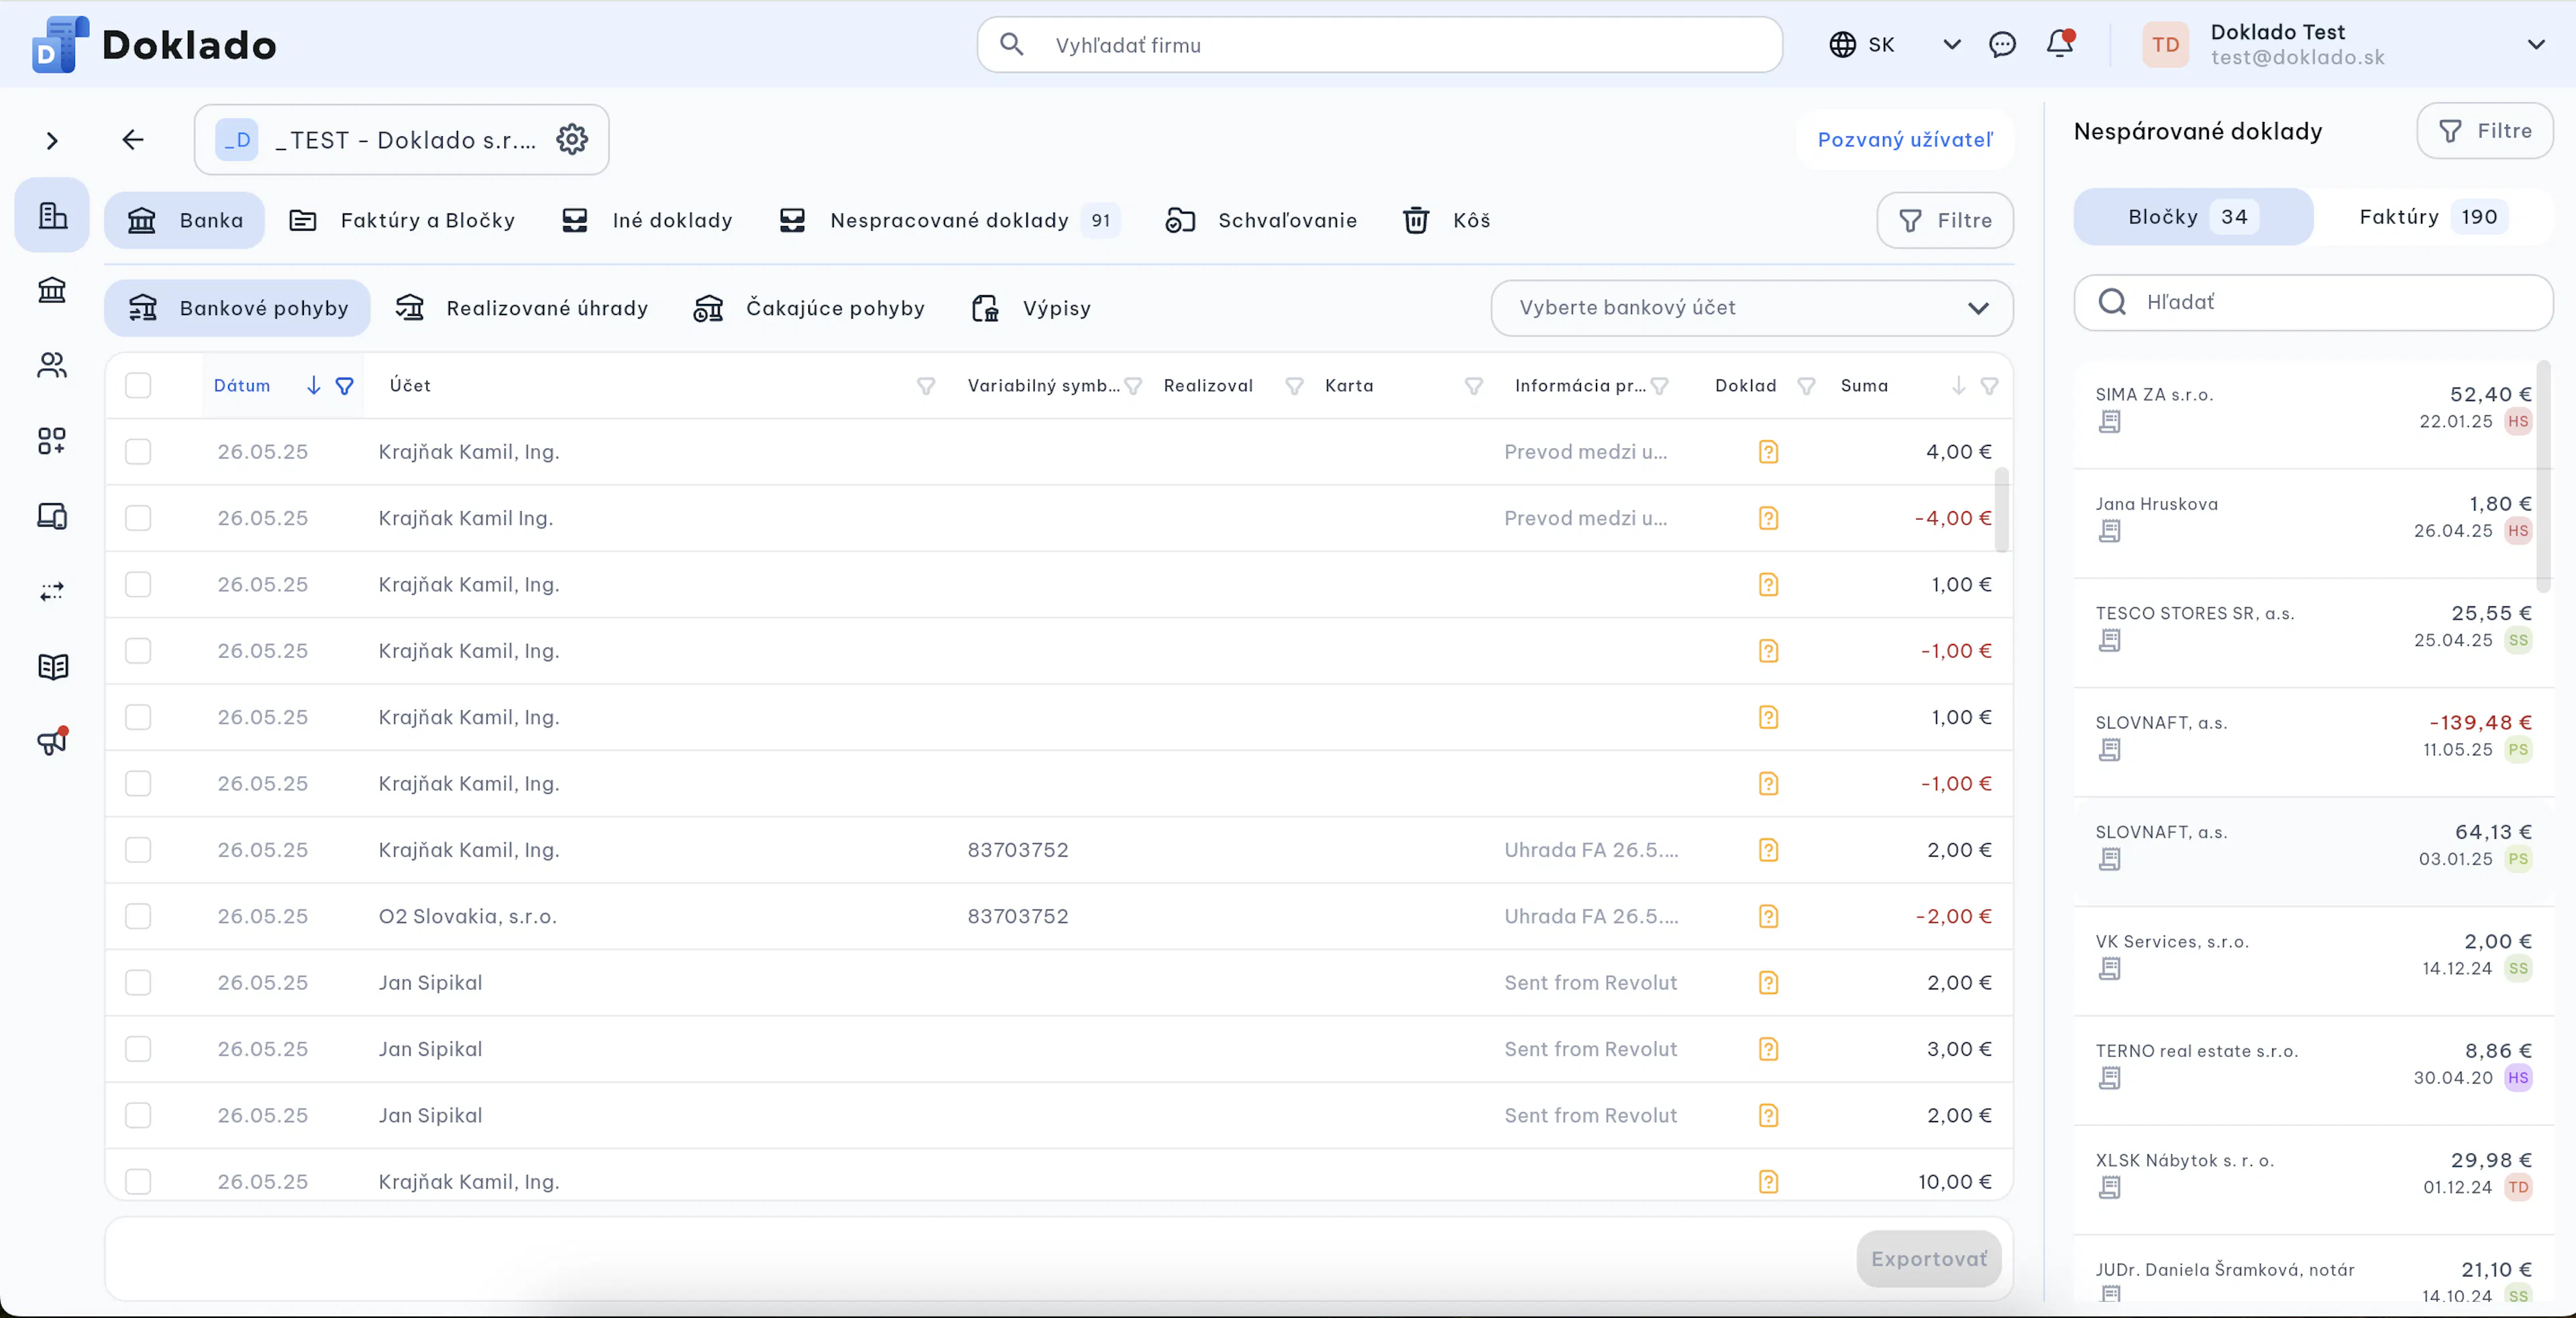Open company settings gear icon
Image resolution: width=2576 pixels, height=1318 pixels.
click(572, 139)
